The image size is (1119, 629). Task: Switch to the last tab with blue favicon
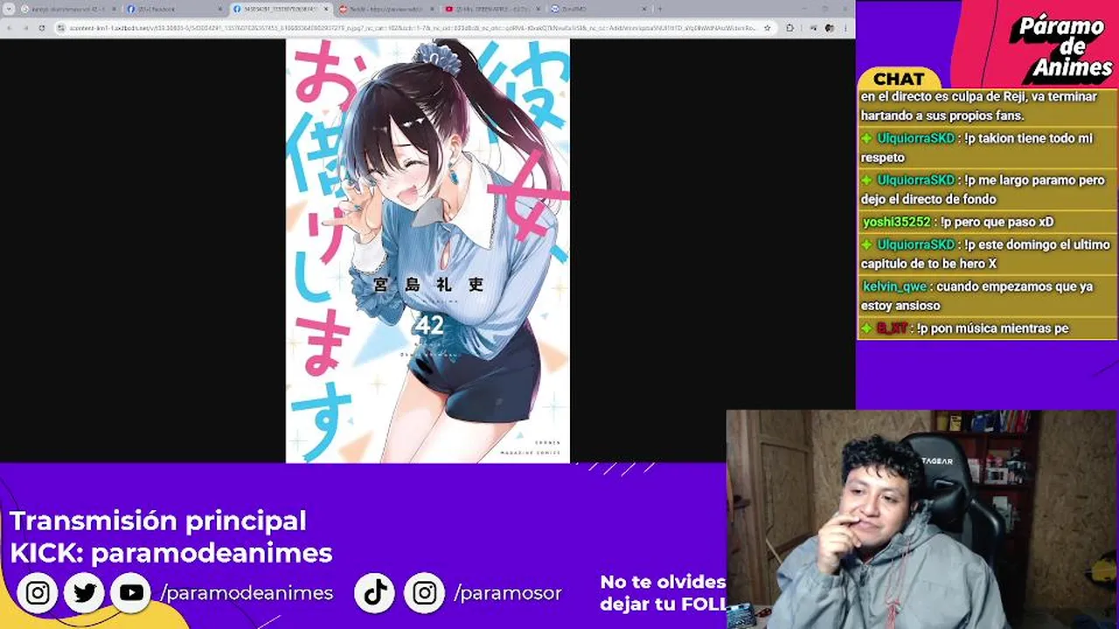tap(597, 9)
